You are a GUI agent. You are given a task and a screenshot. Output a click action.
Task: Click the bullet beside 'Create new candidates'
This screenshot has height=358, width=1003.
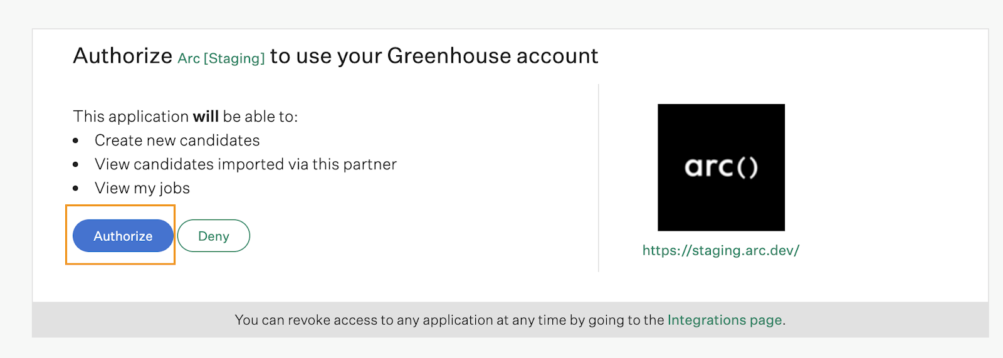point(76,141)
